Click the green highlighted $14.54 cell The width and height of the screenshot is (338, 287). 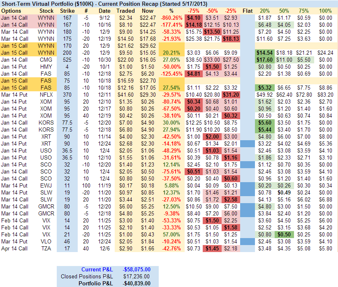[265, 53]
